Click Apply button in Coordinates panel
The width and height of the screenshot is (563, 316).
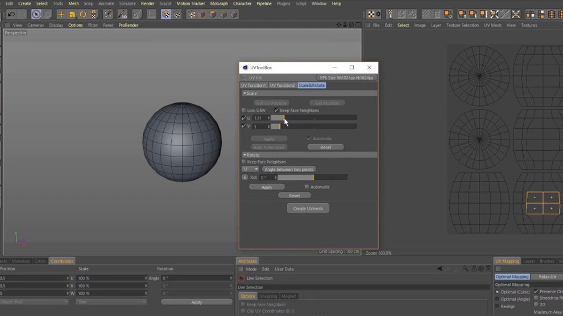[x=196, y=302]
